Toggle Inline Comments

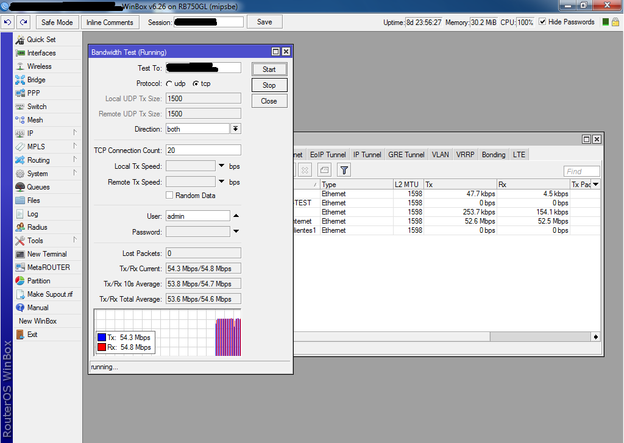click(110, 23)
